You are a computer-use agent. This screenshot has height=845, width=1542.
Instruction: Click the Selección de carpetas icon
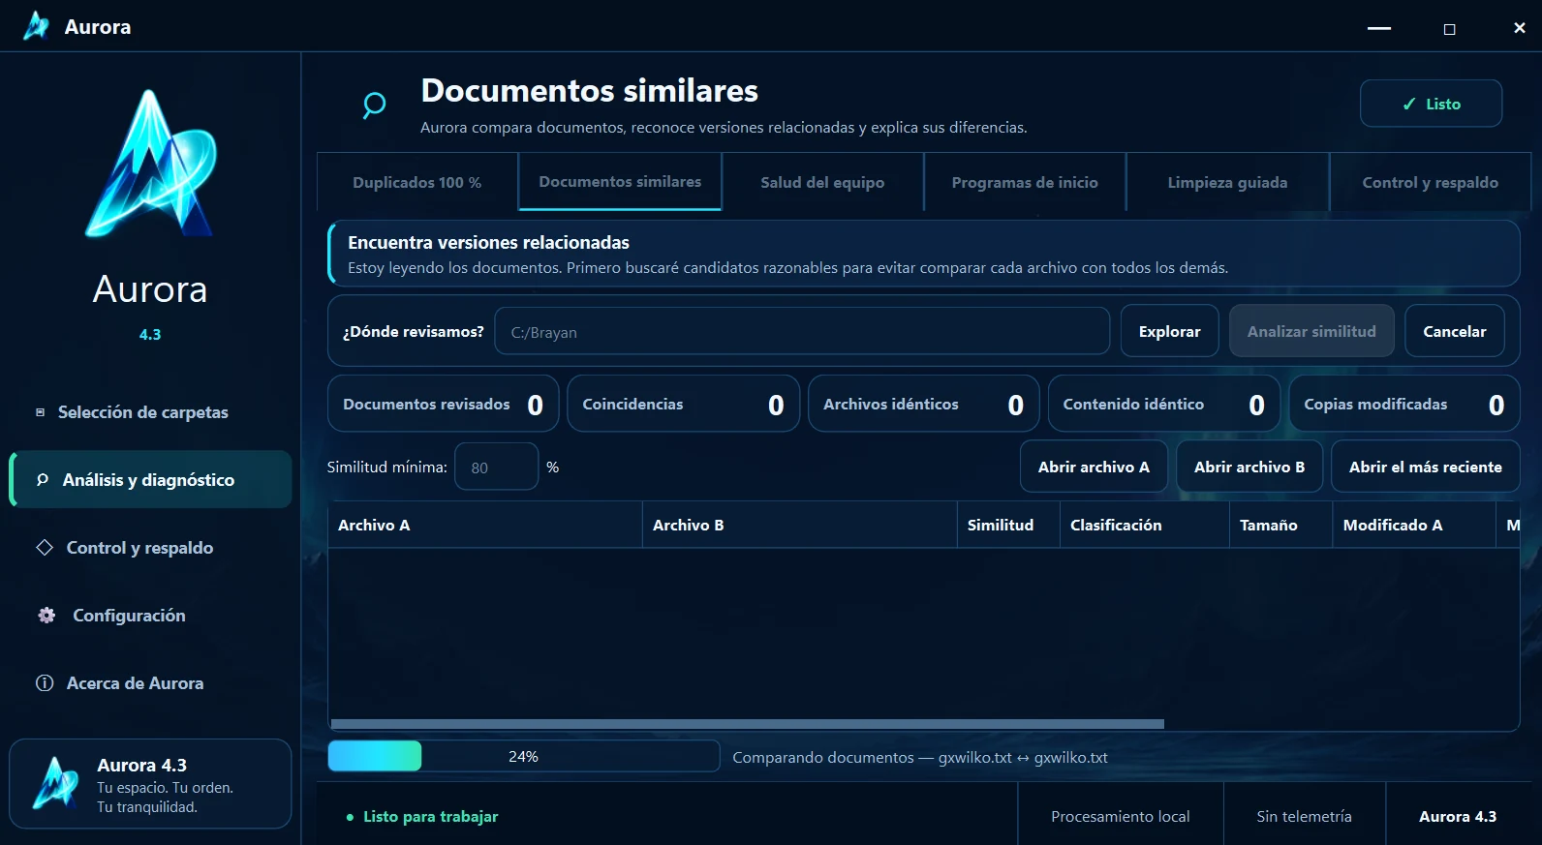pyautogui.click(x=41, y=412)
